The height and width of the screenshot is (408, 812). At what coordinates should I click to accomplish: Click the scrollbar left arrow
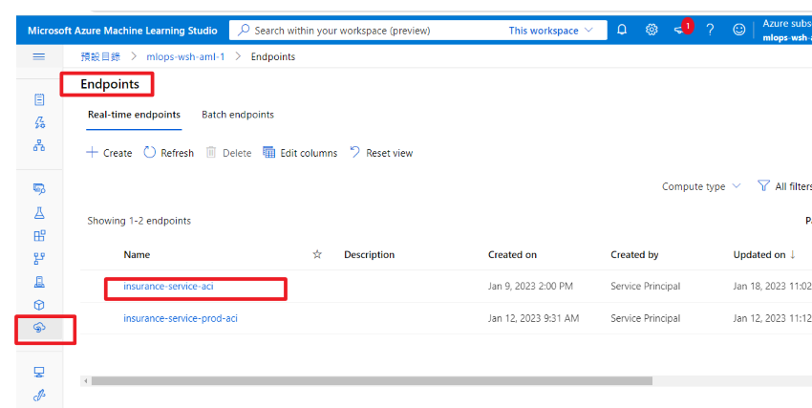[84, 381]
